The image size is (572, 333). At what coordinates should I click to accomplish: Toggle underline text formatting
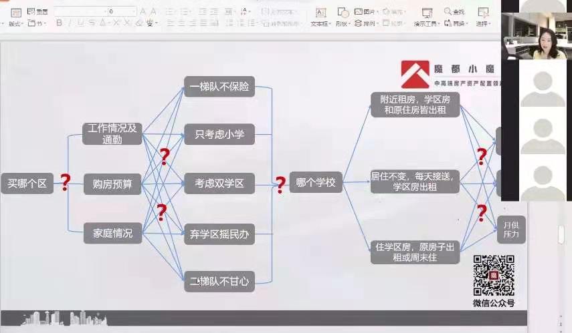tap(81, 23)
